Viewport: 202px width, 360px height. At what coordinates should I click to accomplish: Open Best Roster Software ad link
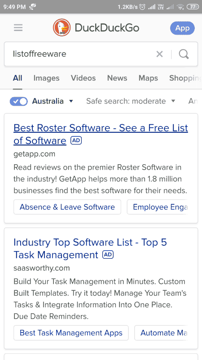(101, 134)
